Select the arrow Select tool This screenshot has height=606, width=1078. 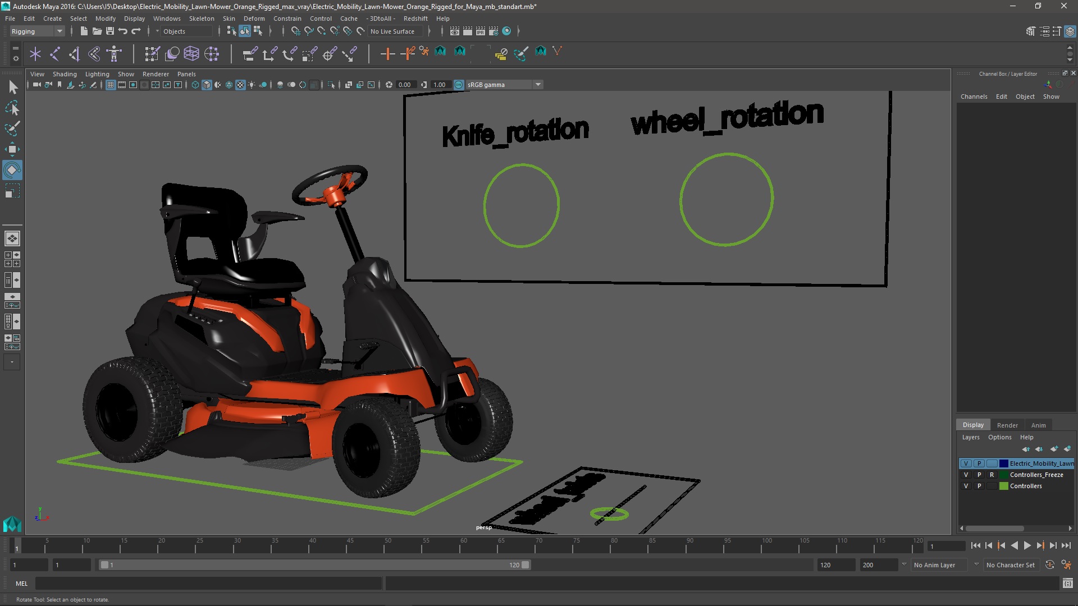12,87
